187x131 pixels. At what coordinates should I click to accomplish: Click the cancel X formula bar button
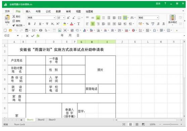click(27, 36)
